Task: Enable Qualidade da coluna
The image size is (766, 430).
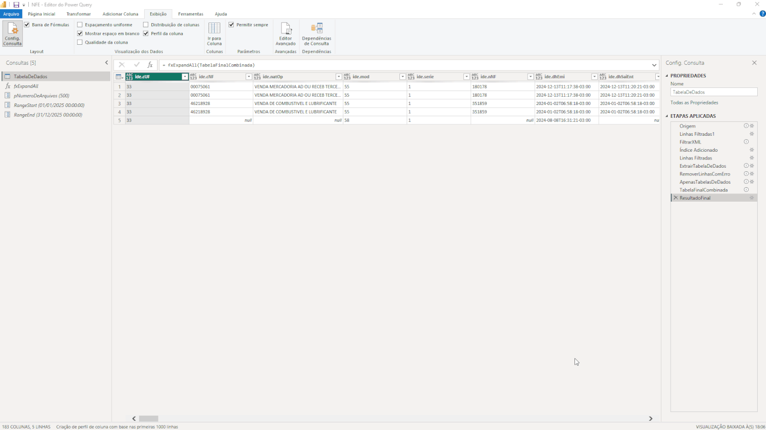Action: (x=80, y=42)
